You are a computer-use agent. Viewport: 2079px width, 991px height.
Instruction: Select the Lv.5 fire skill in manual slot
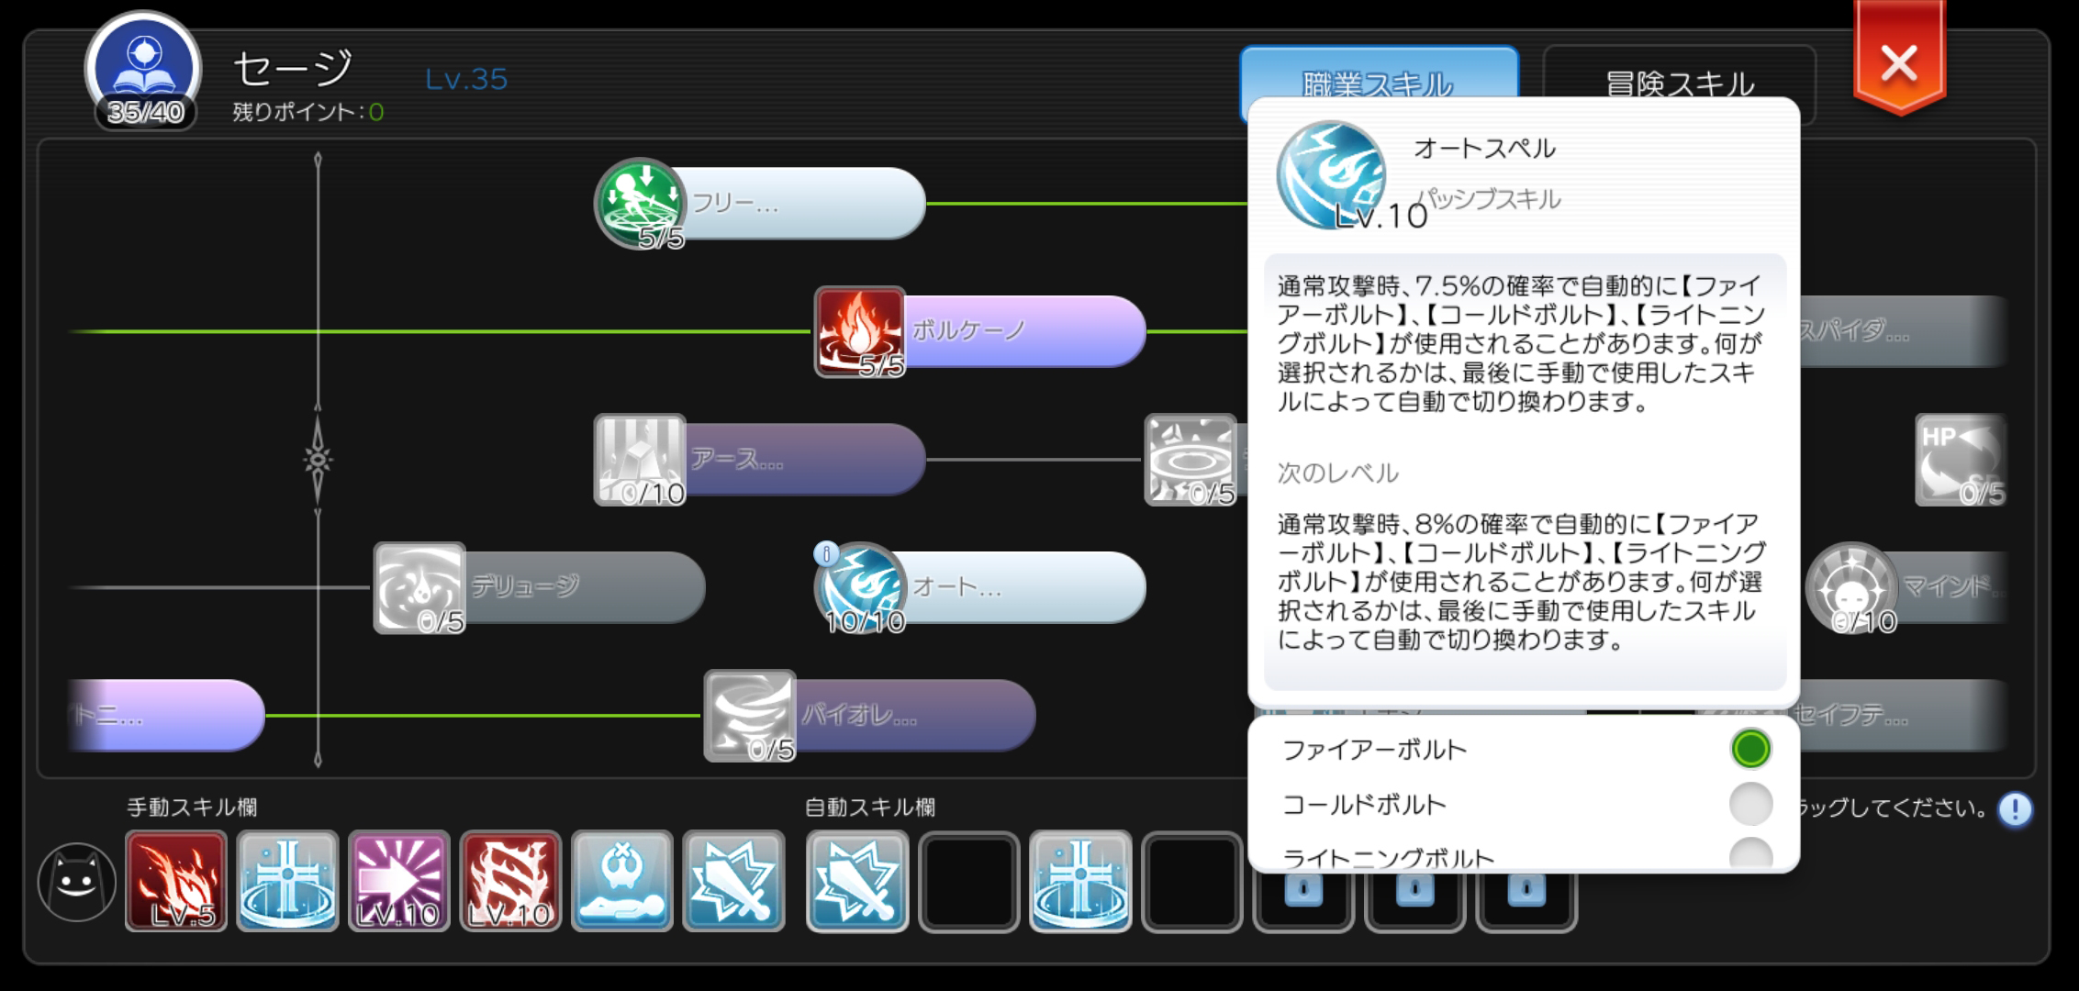pyautogui.click(x=176, y=881)
